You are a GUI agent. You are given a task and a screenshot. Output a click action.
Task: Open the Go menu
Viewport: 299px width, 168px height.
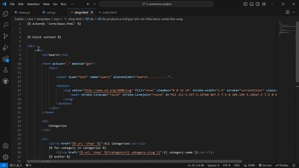click(55, 4)
